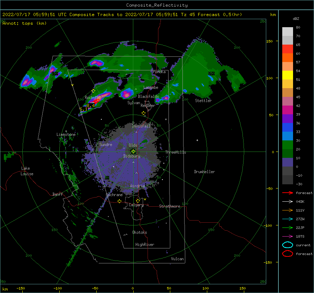Click the 'Annot: tops (km)' label

(24, 23)
